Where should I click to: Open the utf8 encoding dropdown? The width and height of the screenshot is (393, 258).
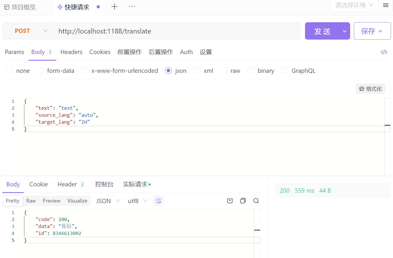click(x=138, y=201)
